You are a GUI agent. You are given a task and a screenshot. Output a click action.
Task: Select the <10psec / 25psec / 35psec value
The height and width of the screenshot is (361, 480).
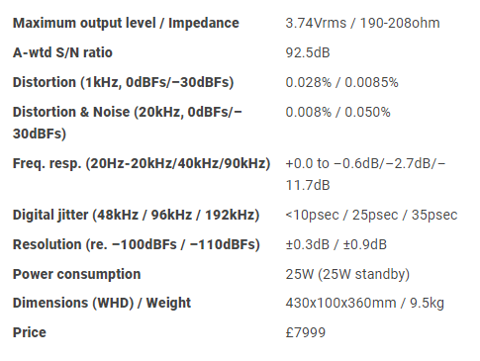371,215
